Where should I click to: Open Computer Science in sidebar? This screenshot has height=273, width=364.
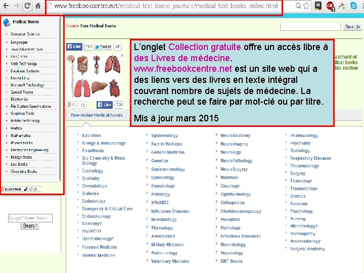25,34
